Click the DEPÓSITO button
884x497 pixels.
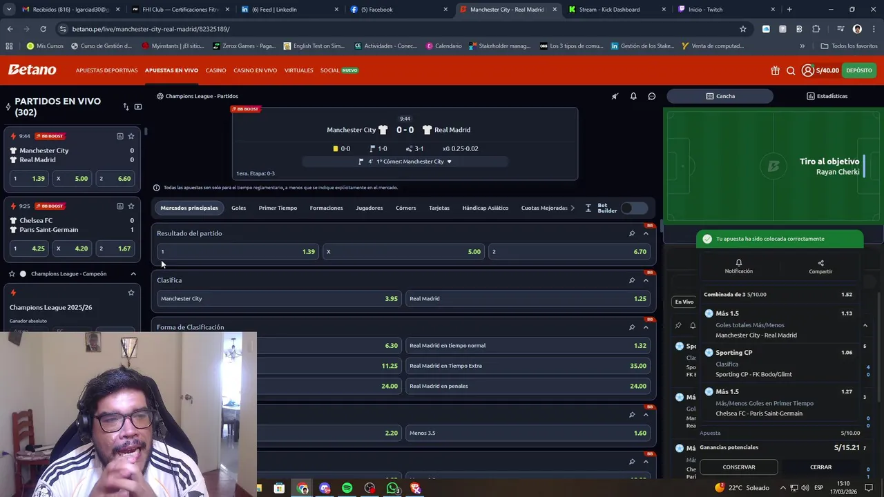pos(859,70)
